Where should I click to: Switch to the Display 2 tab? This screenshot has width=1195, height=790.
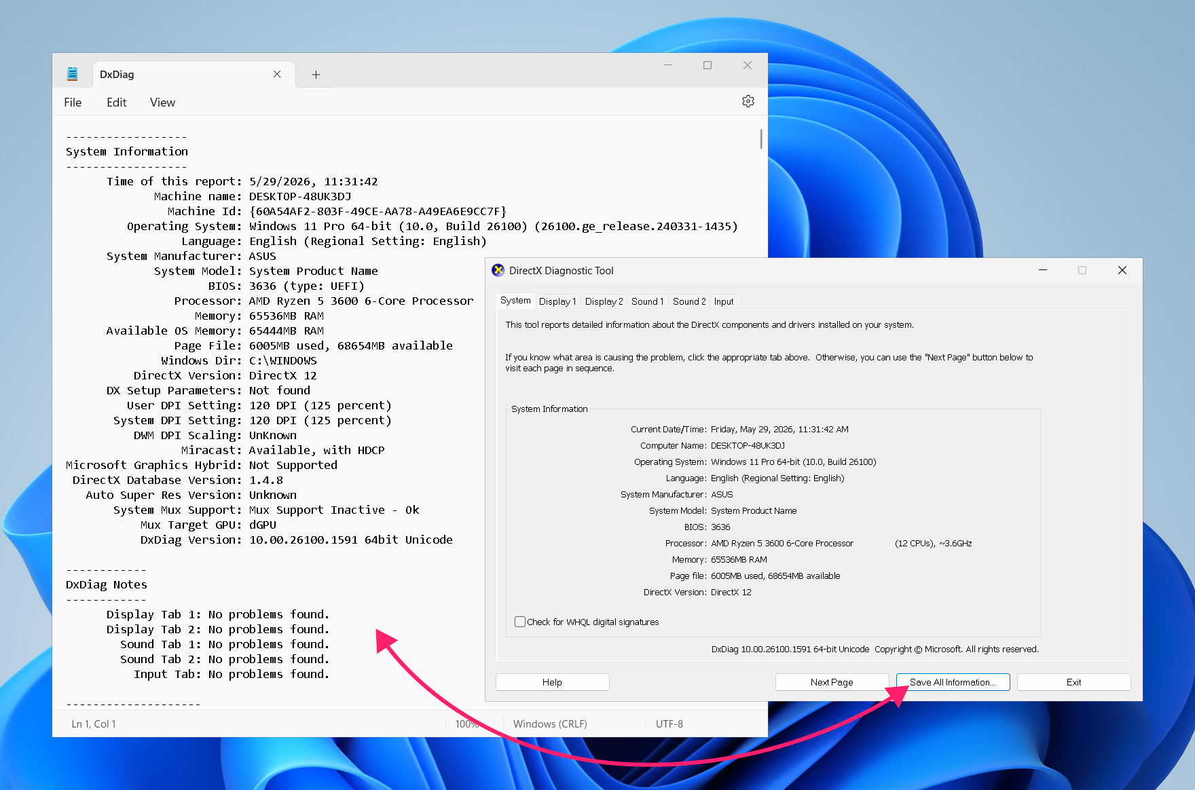tap(604, 301)
